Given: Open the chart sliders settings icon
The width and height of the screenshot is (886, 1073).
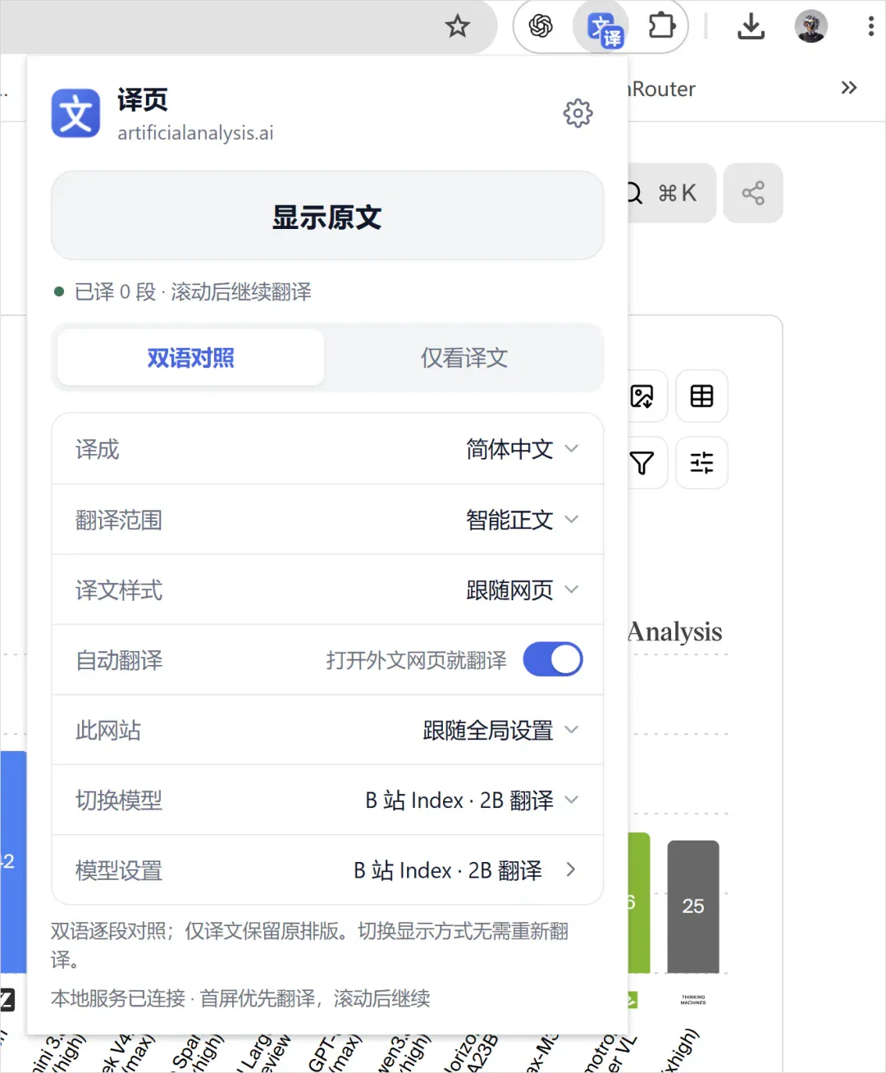Looking at the screenshot, I should coord(701,463).
